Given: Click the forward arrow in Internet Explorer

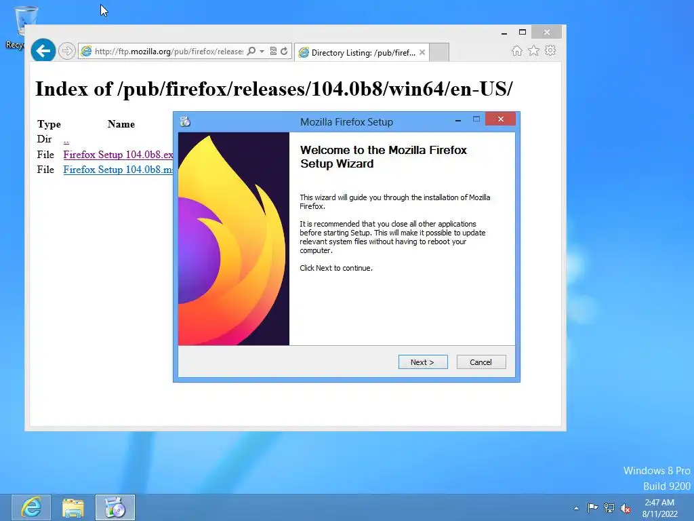Looking at the screenshot, I should [x=67, y=51].
